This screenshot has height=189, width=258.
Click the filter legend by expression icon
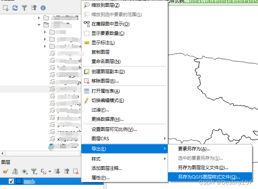(43, 171)
